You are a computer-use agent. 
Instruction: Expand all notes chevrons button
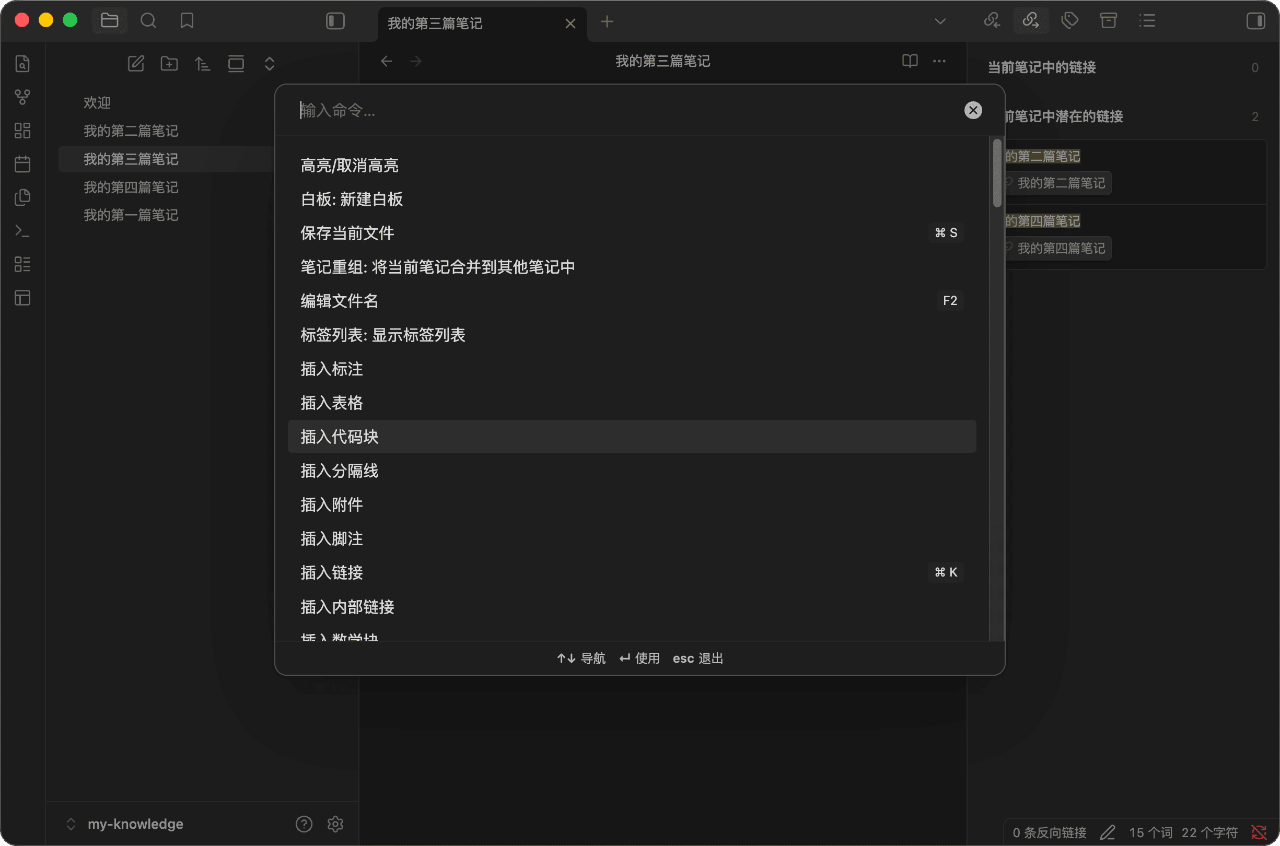(269, 63)
